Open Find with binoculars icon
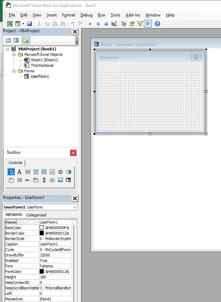Viewport: 221px width, 302px height. point(63,24)
